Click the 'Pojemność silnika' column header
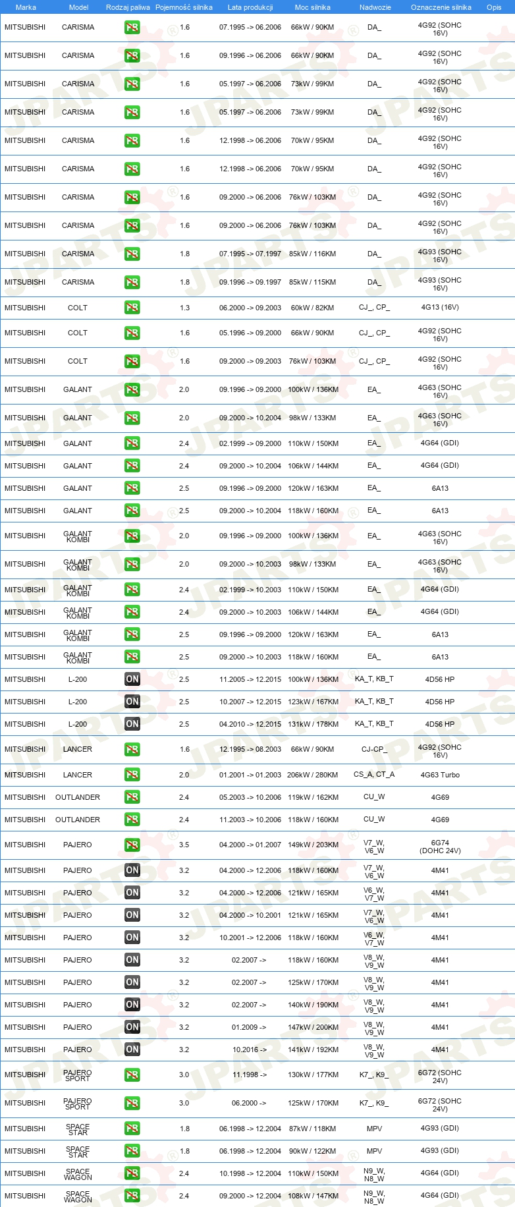Image resolution: width=515 pixels, height=1207 pixels. 184,7
